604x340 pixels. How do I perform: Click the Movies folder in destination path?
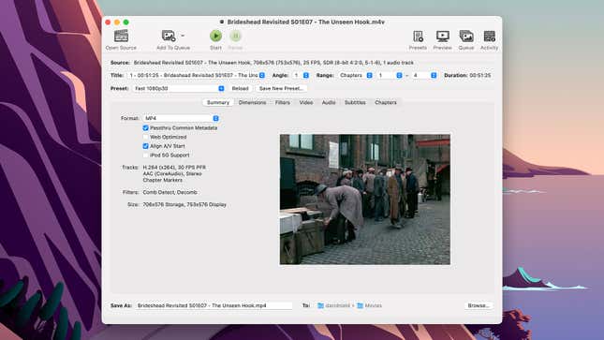point(369,305)
